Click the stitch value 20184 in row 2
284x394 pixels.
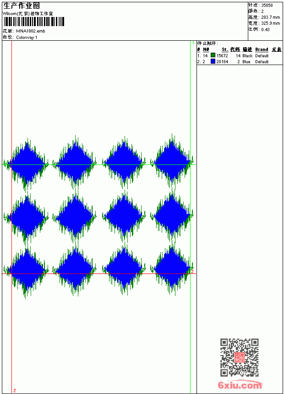point(222,62)
